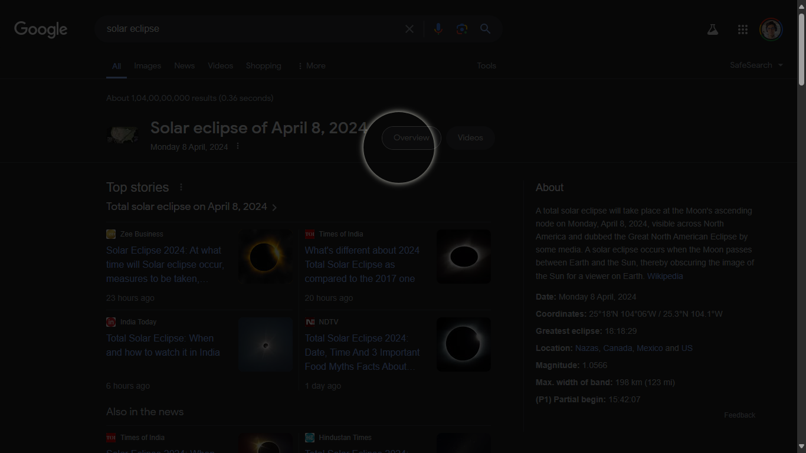Open the SafeSearch dropdown

point(756,65)
